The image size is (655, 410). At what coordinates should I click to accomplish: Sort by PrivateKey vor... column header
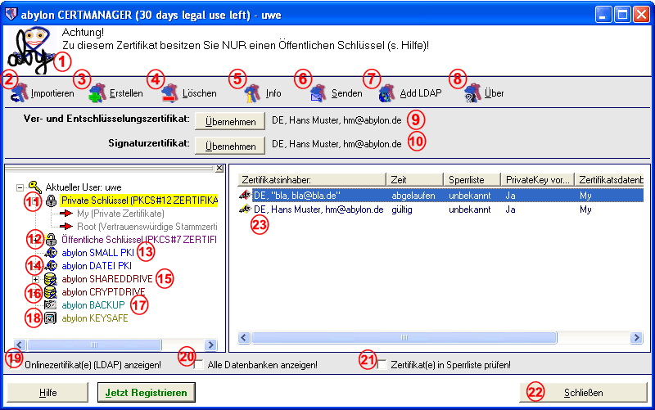pos(538,179)
